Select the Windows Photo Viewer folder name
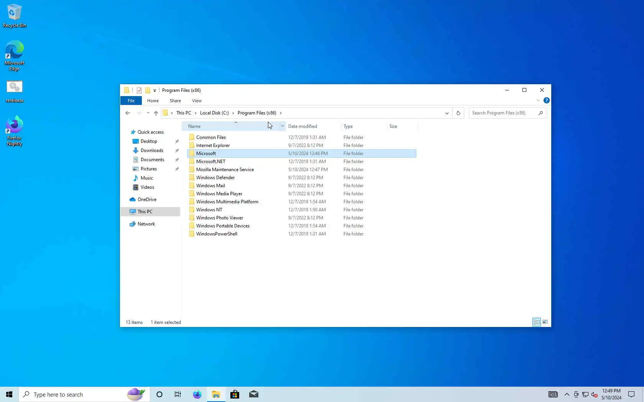 tap(220, 218)
